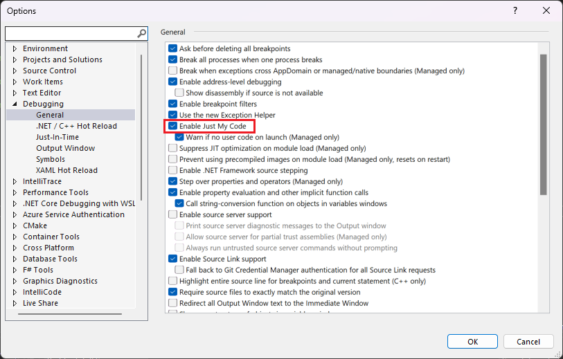The image size is (563, 359).
Task: Select the Just-In-Time options page
Action: tap(57, 137)
